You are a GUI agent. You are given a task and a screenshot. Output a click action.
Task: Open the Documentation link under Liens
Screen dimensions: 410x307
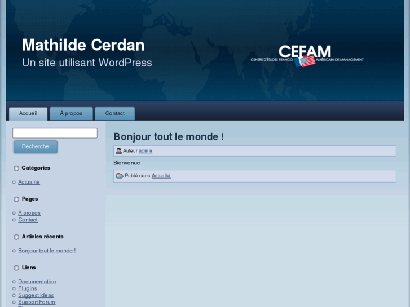(x=37, y=282)
